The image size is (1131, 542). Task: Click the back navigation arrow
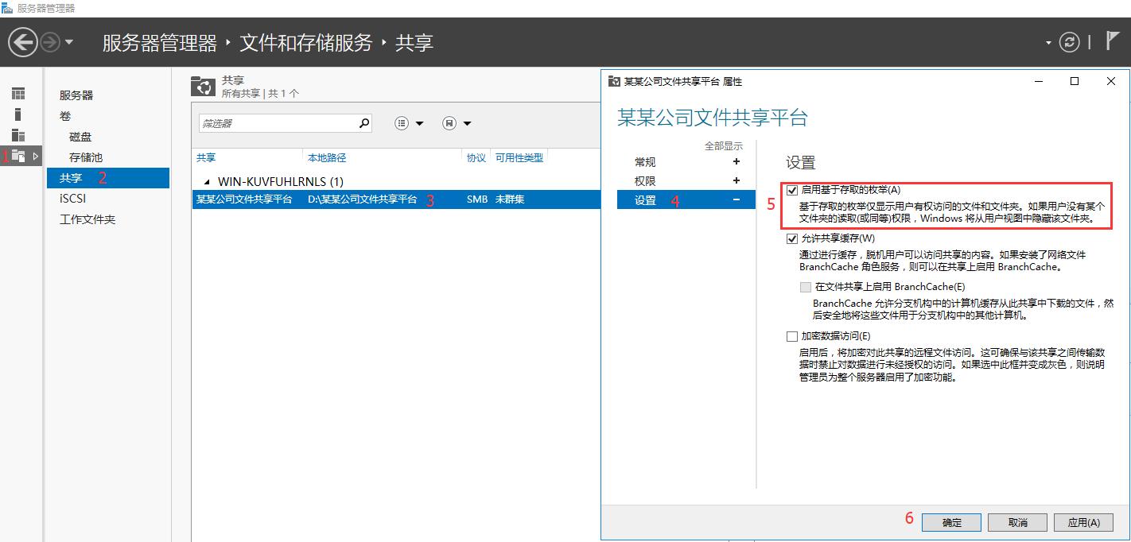click(24, 42)
